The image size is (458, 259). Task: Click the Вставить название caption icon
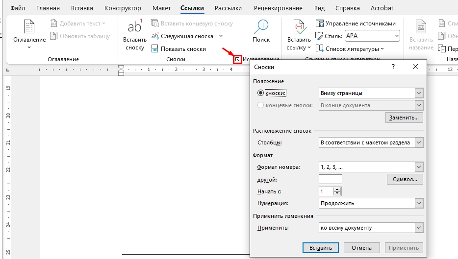421,27
